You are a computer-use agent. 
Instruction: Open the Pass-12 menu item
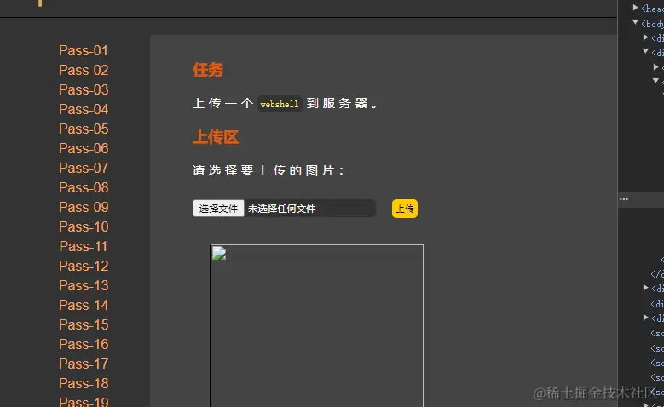click(84, 266)
